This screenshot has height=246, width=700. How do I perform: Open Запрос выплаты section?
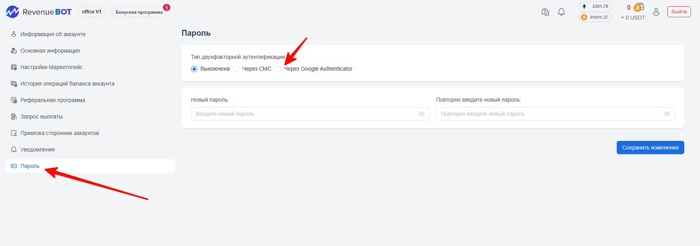tap(41, 117)
